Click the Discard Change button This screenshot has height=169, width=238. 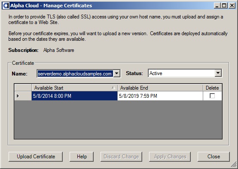(x=121, y=157)
